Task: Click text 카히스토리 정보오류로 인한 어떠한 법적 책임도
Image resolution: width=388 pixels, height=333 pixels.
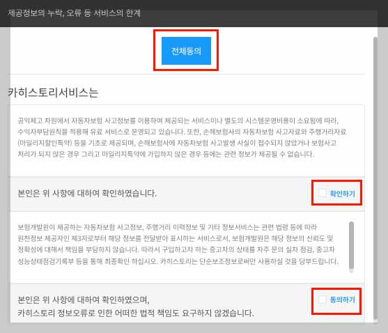Action: click(x=99, y=313)
